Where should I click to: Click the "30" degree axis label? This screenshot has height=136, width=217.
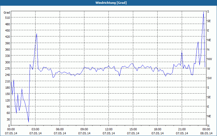(x=8, y=119)
